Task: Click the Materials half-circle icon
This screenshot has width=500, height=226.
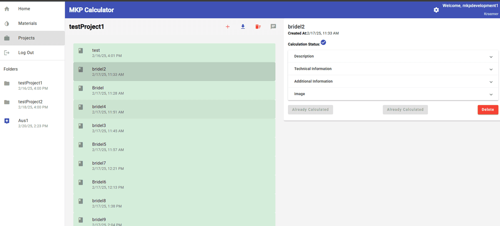Action: 7,23
